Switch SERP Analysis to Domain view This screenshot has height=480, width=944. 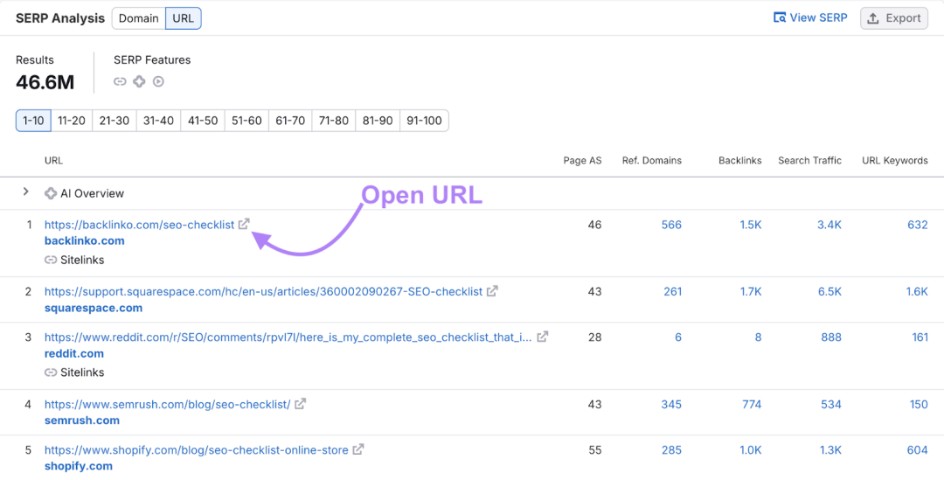138,18
